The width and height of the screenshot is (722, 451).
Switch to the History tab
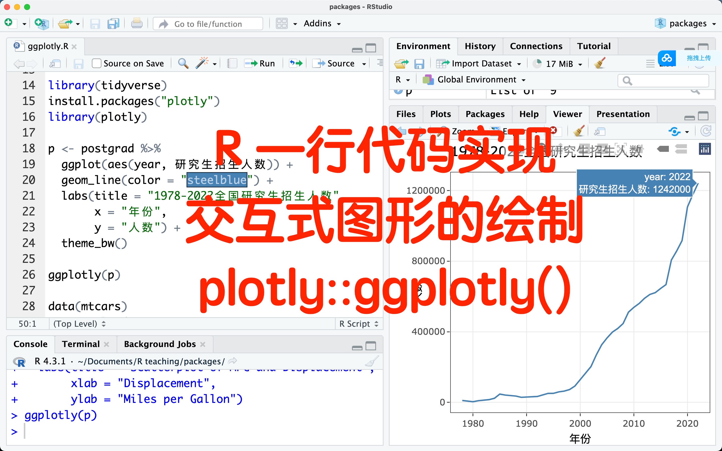pyautogui.click(x=480, y=46)
